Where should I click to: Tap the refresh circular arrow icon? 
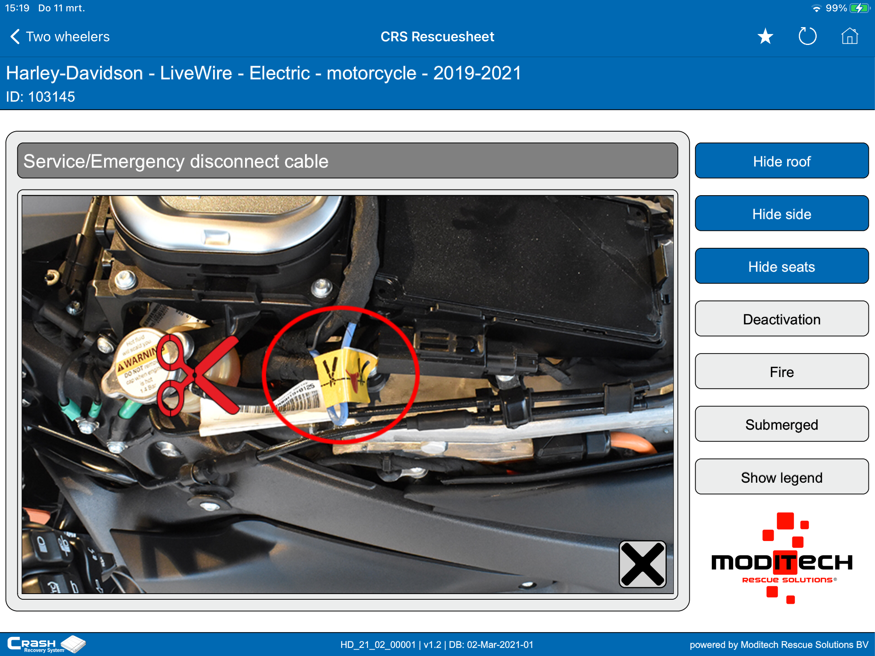point(807,36)
